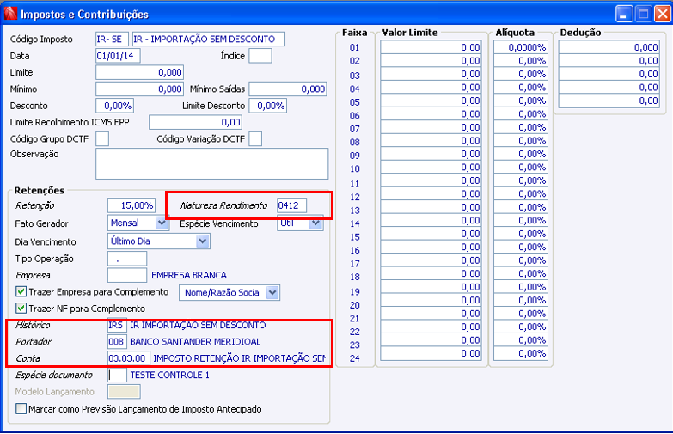Click the text TESTE CONTROLE 1
This screenshot has width=673, height=434.
(x=169, y=376)
